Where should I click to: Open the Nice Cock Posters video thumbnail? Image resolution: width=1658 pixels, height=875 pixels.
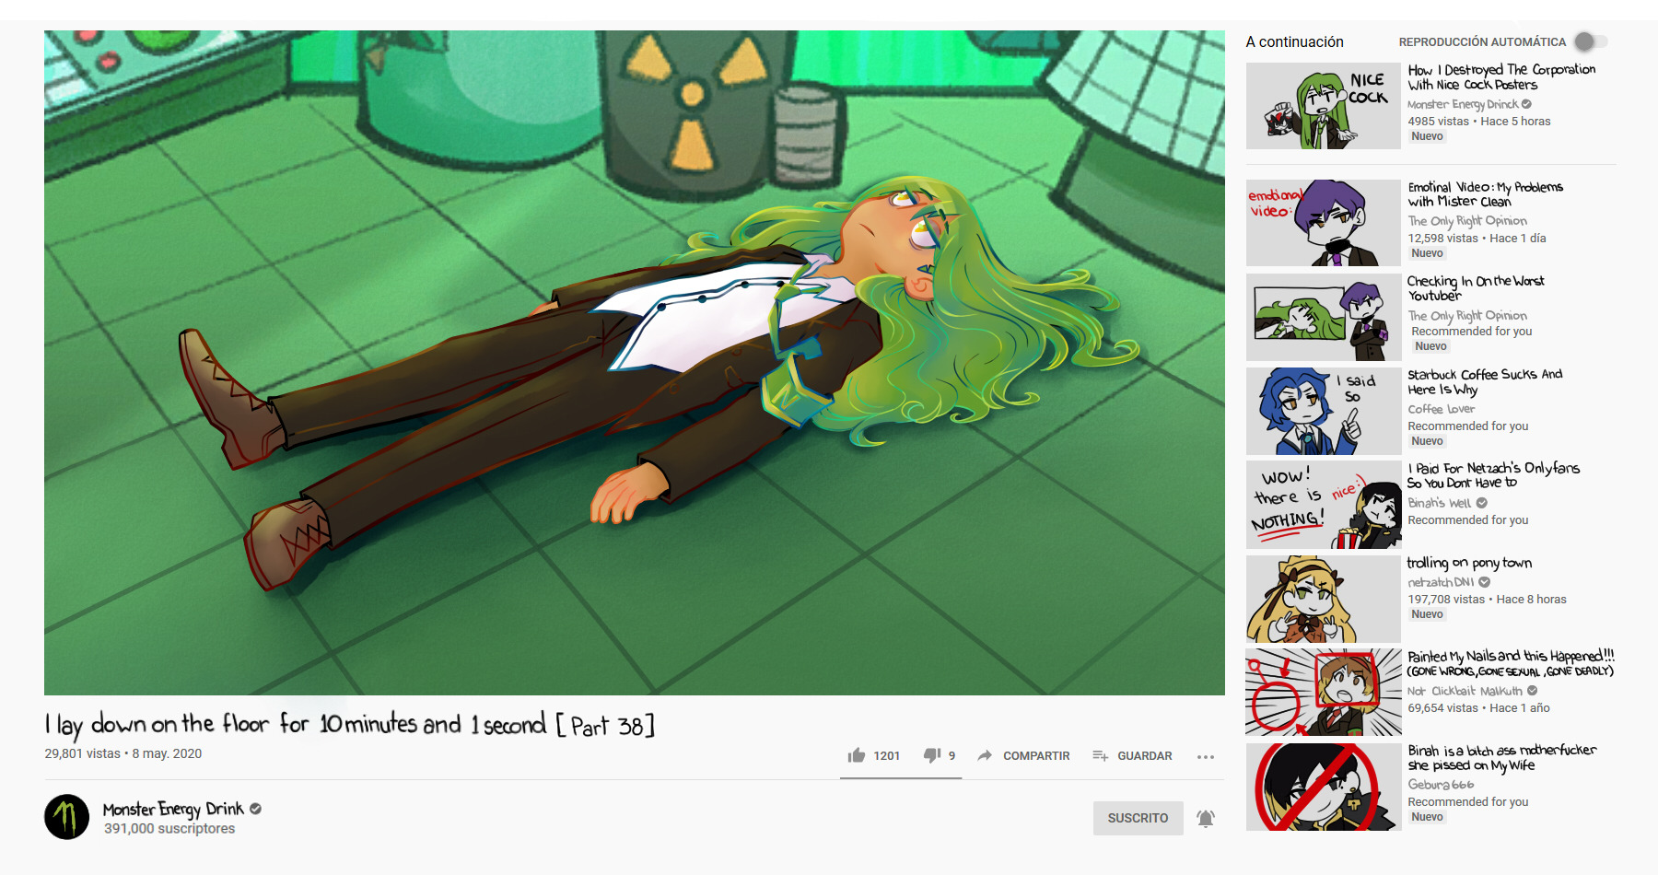[x=1324, y=106]
